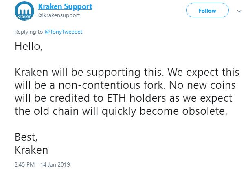The width and height of the screenshot is (248, 173).
Task: Click the "Best," sign-off line
Action: point(25,137)
